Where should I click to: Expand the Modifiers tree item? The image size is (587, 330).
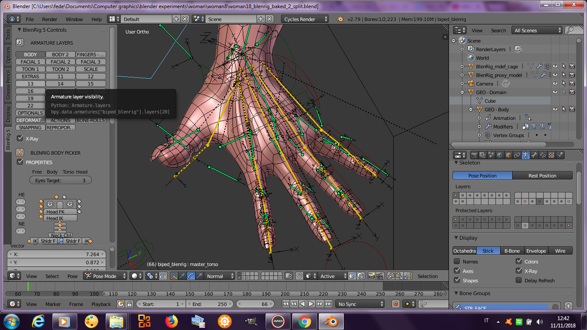point(479,126)
